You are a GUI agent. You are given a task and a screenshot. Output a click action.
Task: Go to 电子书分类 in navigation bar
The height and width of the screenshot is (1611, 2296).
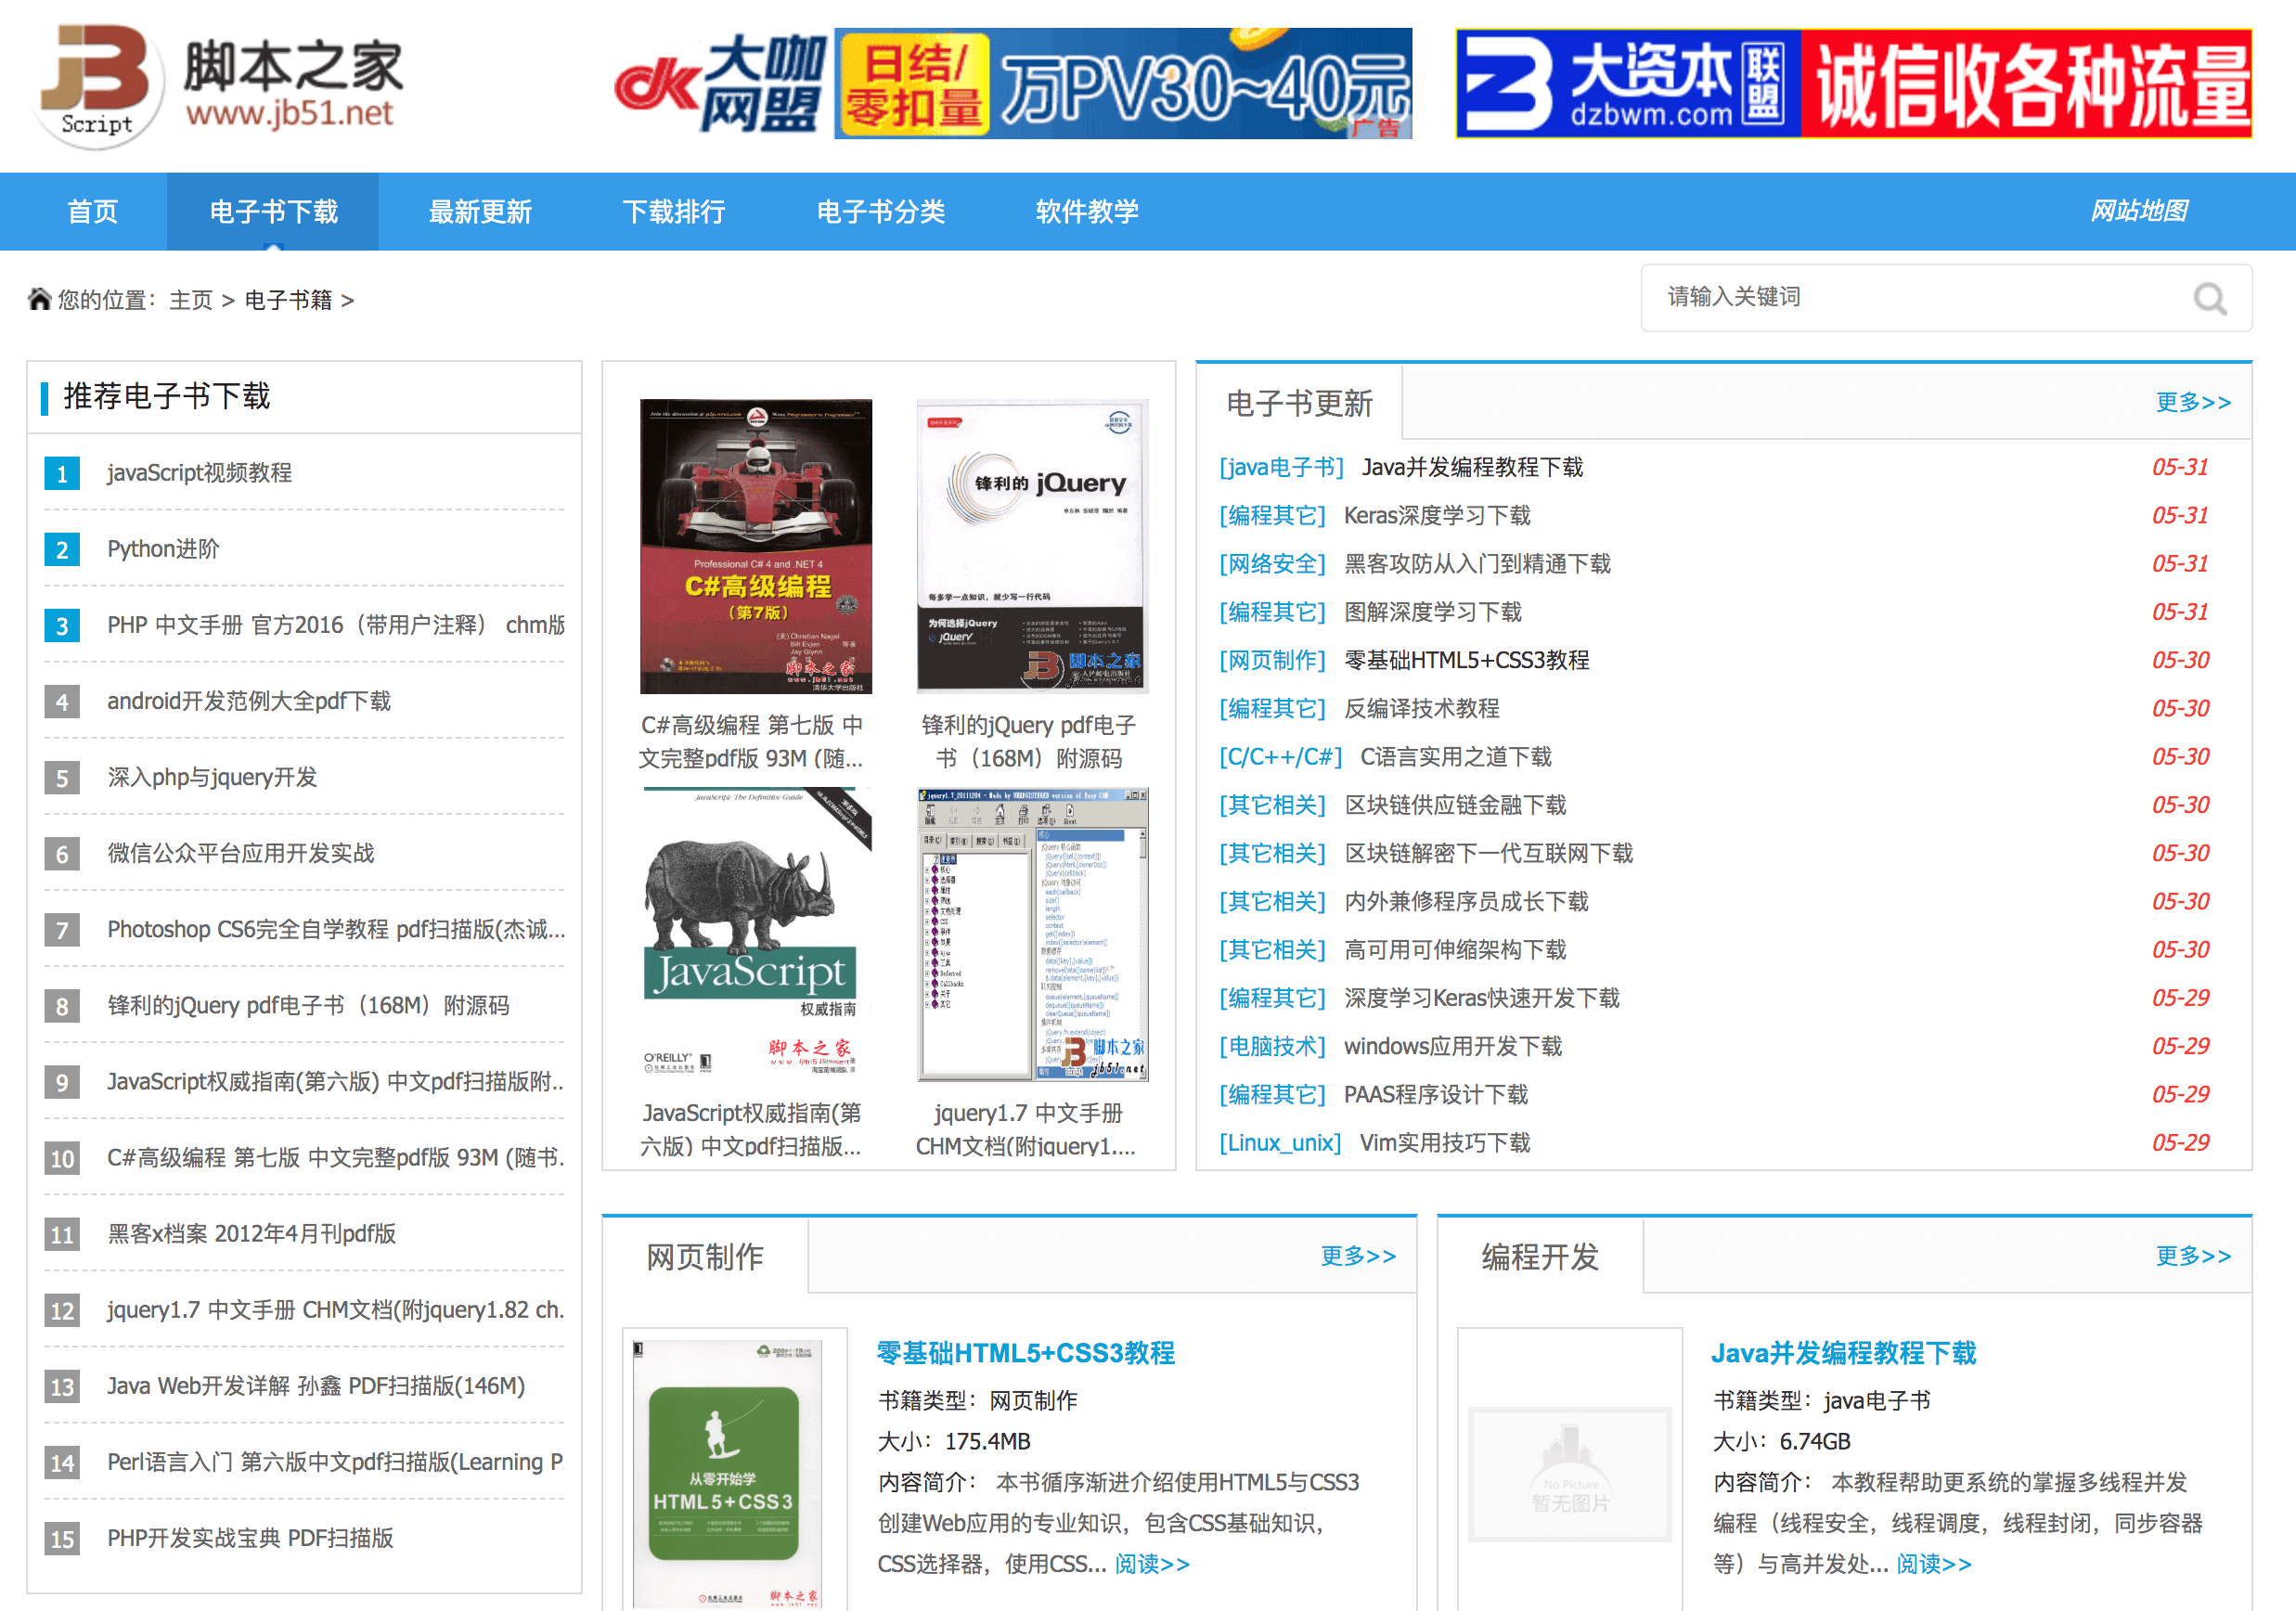(880, 211)
